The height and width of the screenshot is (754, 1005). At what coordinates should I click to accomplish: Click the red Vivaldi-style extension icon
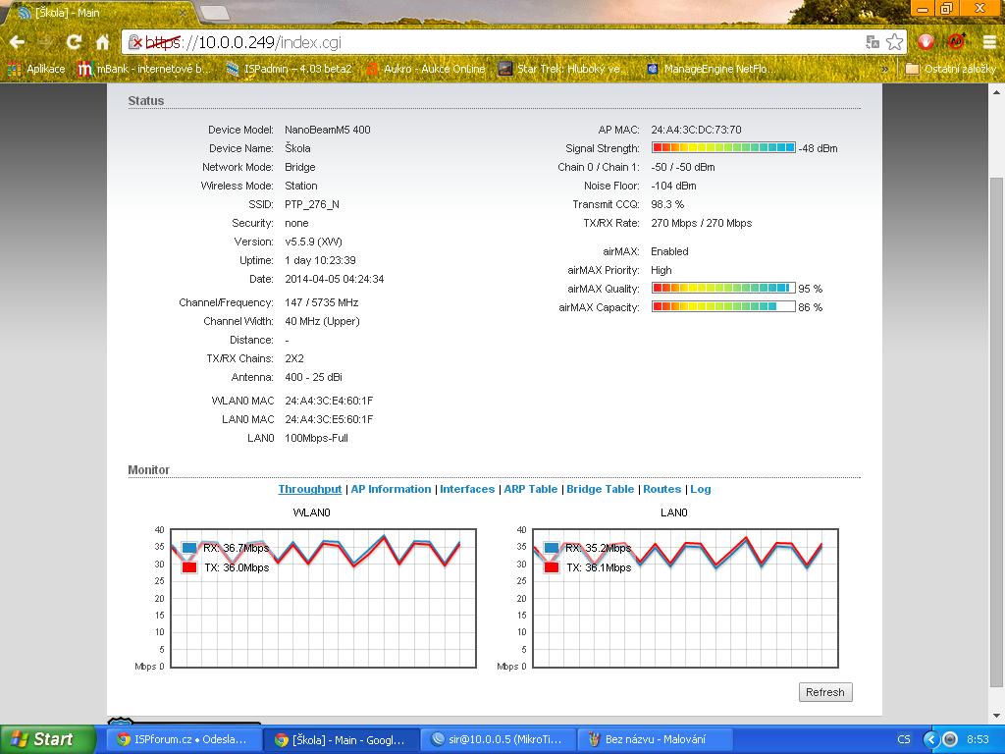[926, 42]
